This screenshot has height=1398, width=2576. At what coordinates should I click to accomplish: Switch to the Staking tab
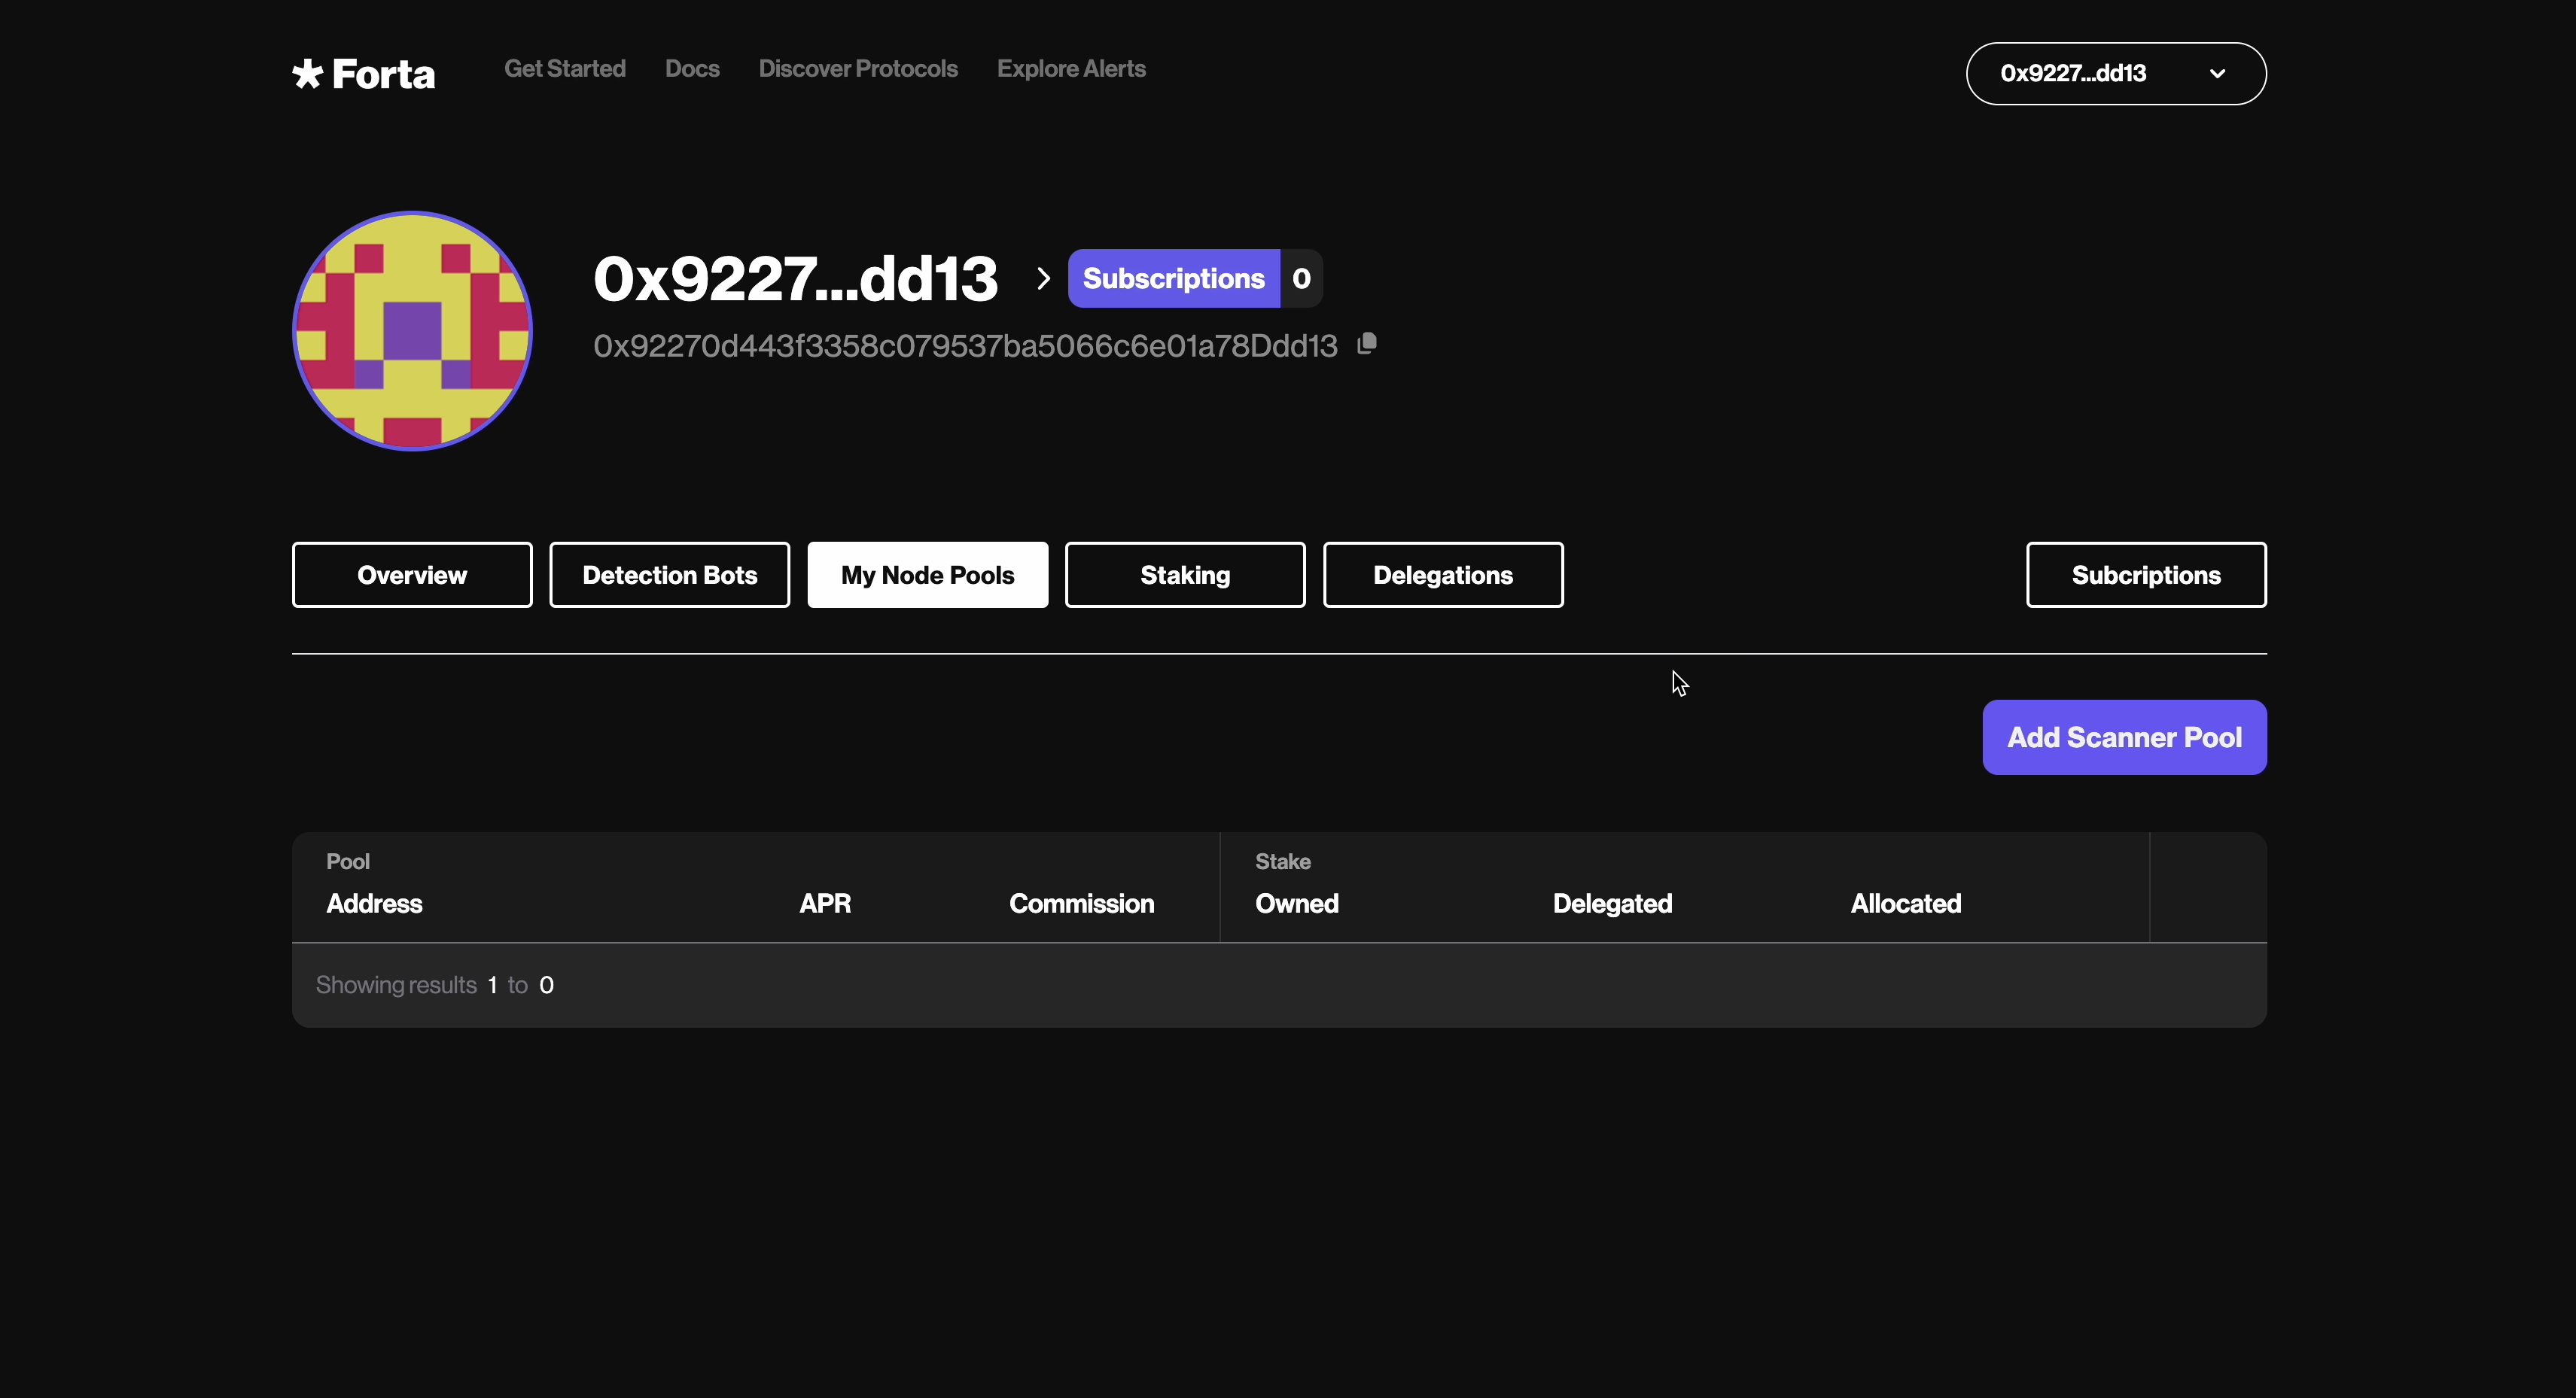(1185, 575)
